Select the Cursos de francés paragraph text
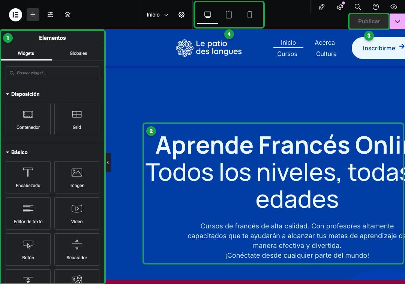 (x=296, y=240)
